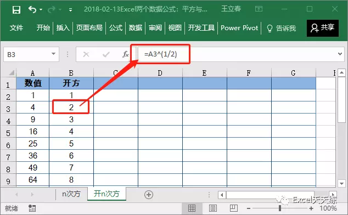
Task: Select the 开n次方 sheet tab
Action: (x=106, y=194)
